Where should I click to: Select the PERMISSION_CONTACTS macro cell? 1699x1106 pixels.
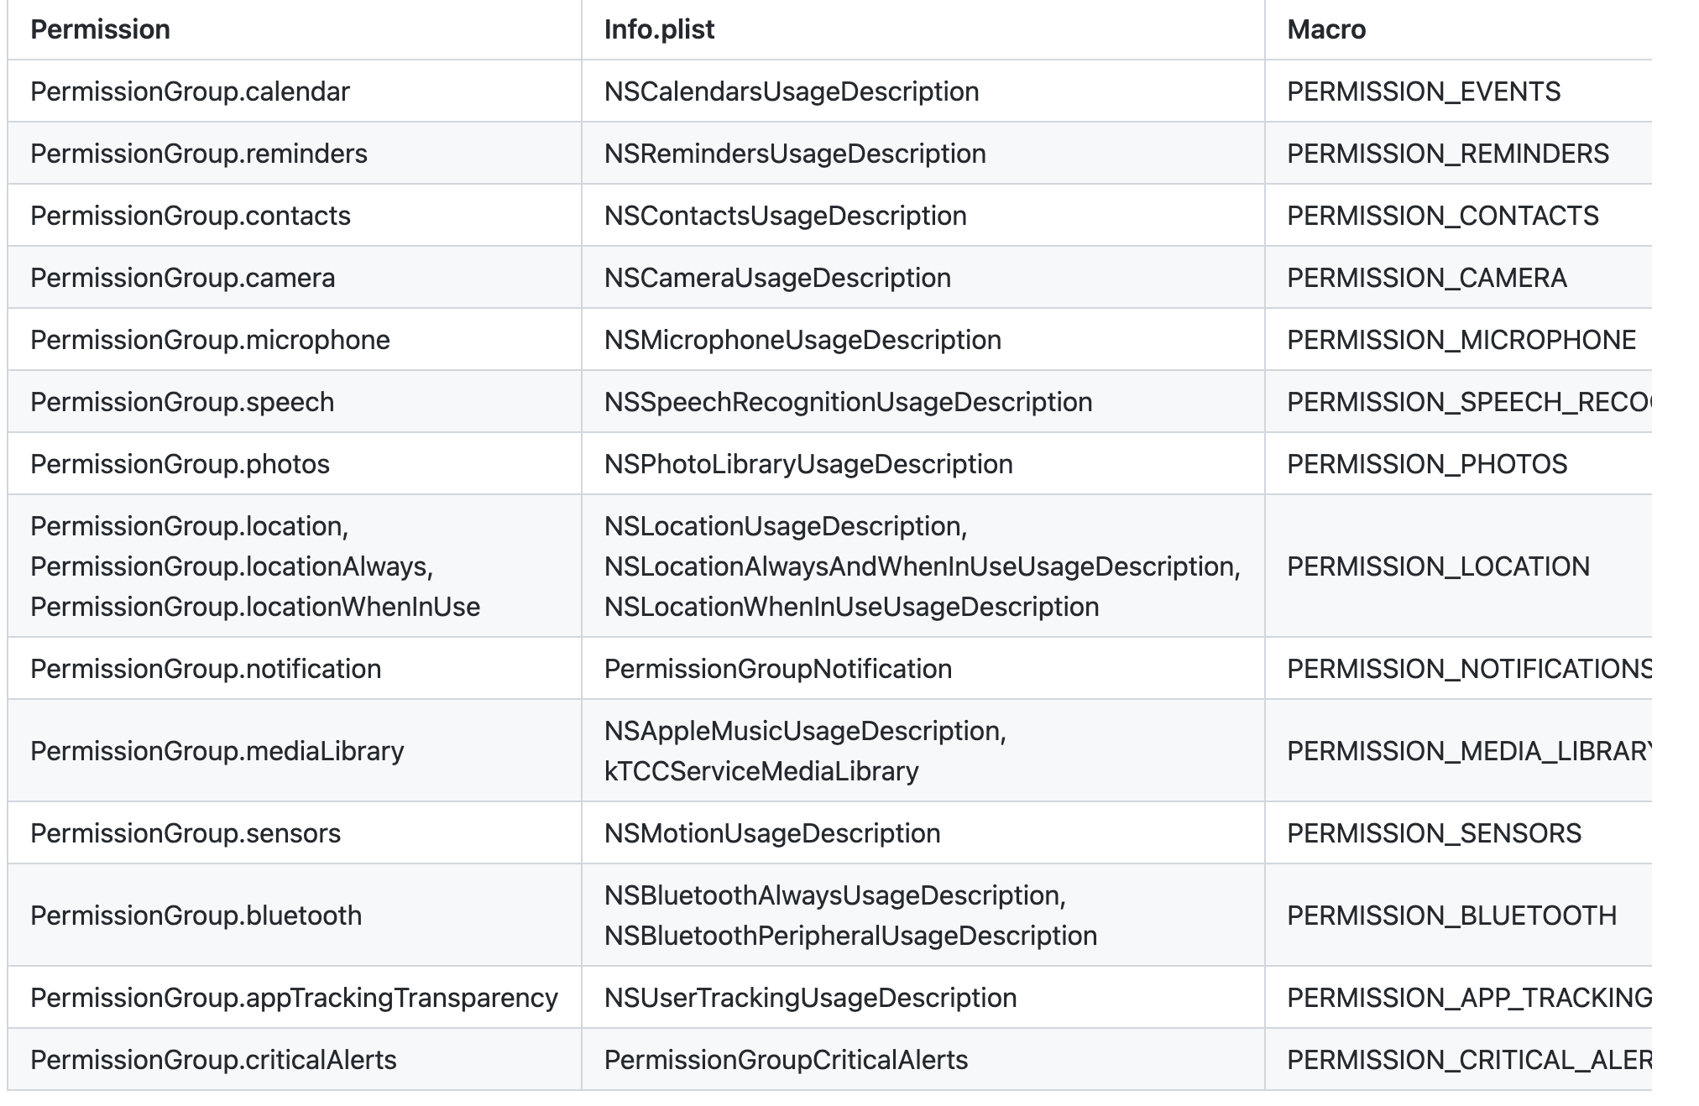click(1442, 216)
